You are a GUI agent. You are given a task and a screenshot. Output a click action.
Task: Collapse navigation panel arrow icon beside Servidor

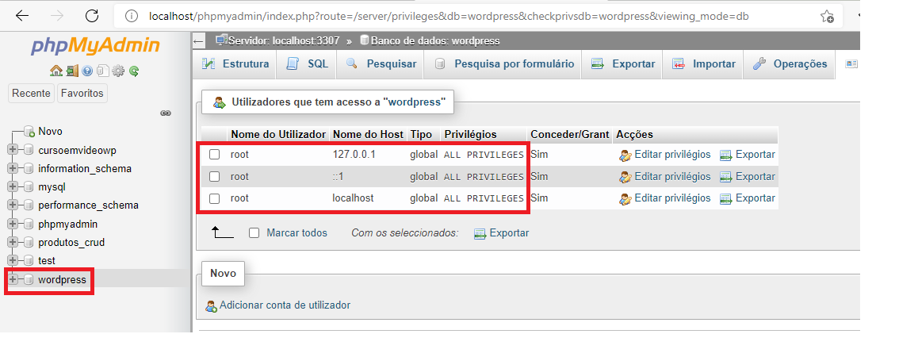pyautogui.click(x=198, y=40)
